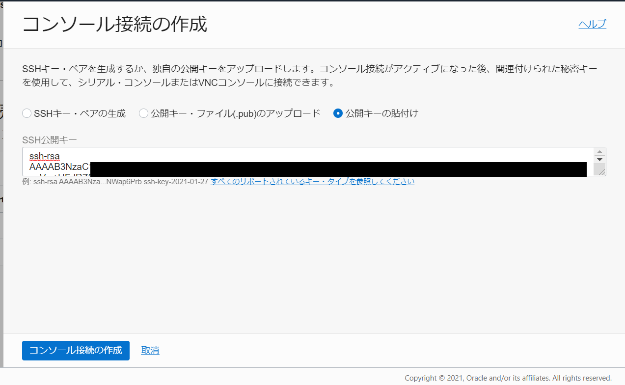Click the textarea scrollbar down arrow
The height and width of the screenshot is (385, 625).
click(599, 159)
